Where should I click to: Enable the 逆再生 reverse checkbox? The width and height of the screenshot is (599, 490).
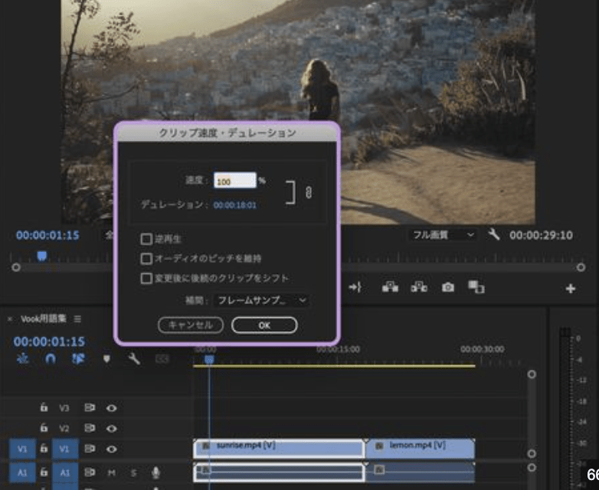tap(146, 240)
